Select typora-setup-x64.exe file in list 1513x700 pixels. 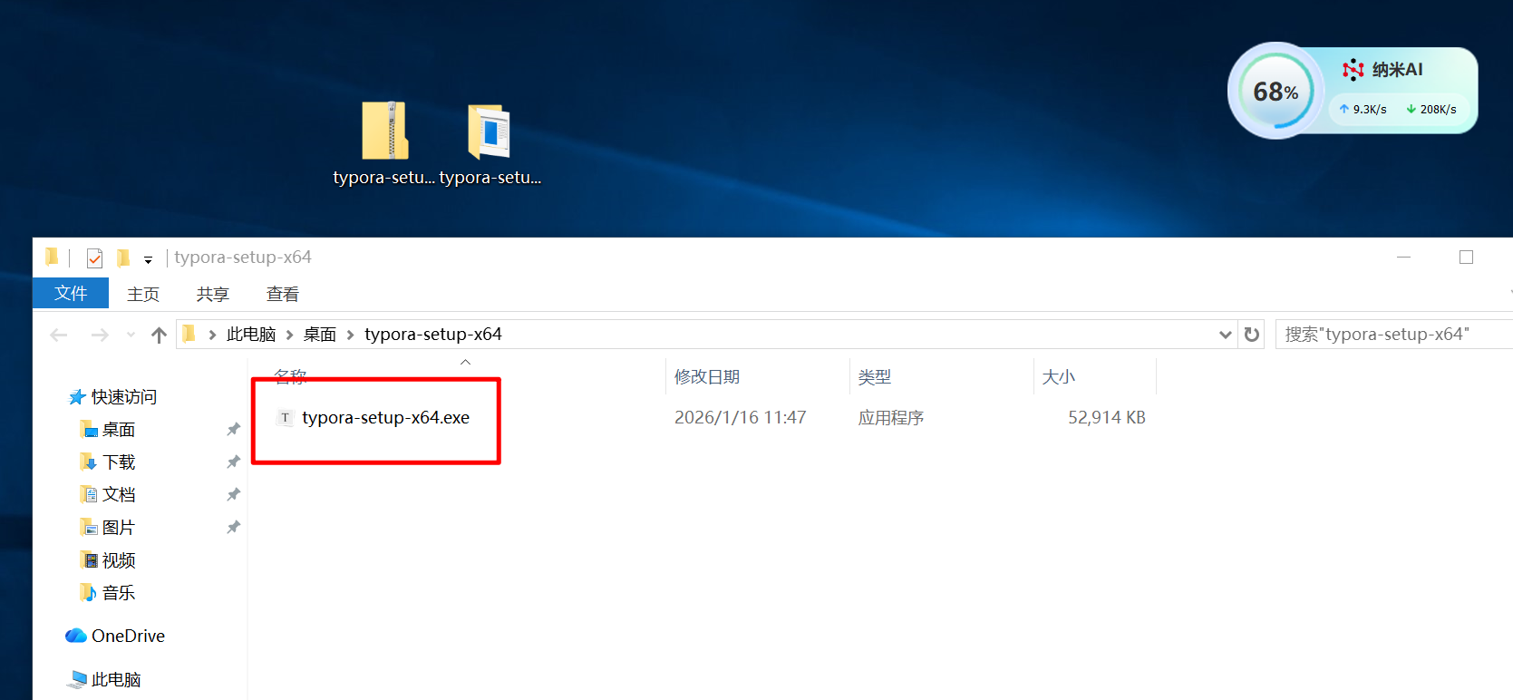pyautogui.click(x=385, y=418)
